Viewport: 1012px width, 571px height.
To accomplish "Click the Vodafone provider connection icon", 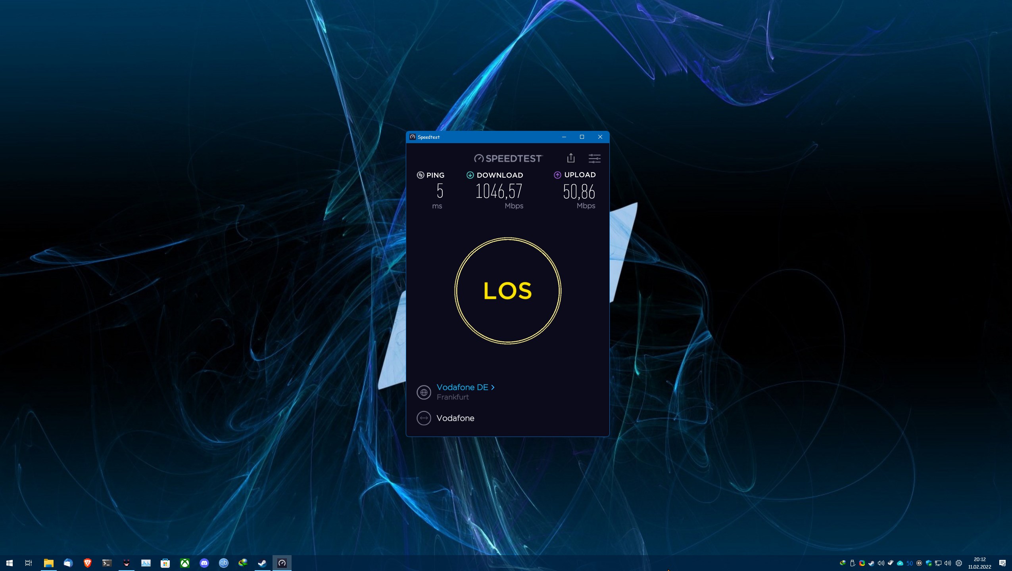I will [x=424, y=418].
